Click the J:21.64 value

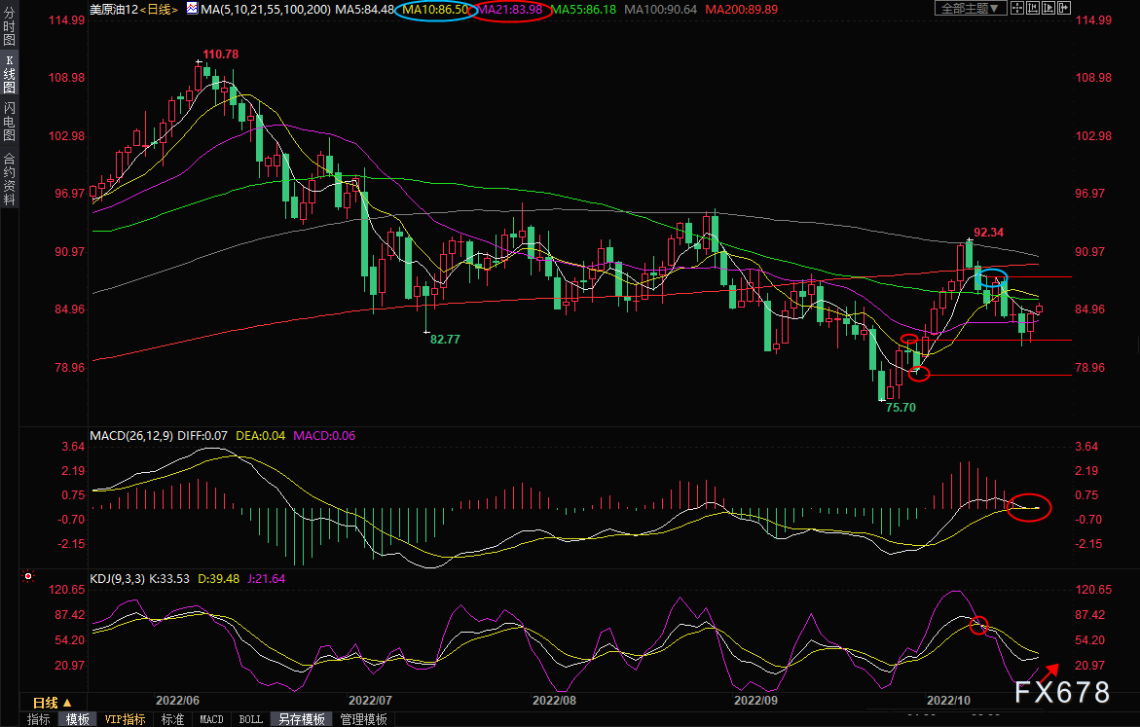267,579
